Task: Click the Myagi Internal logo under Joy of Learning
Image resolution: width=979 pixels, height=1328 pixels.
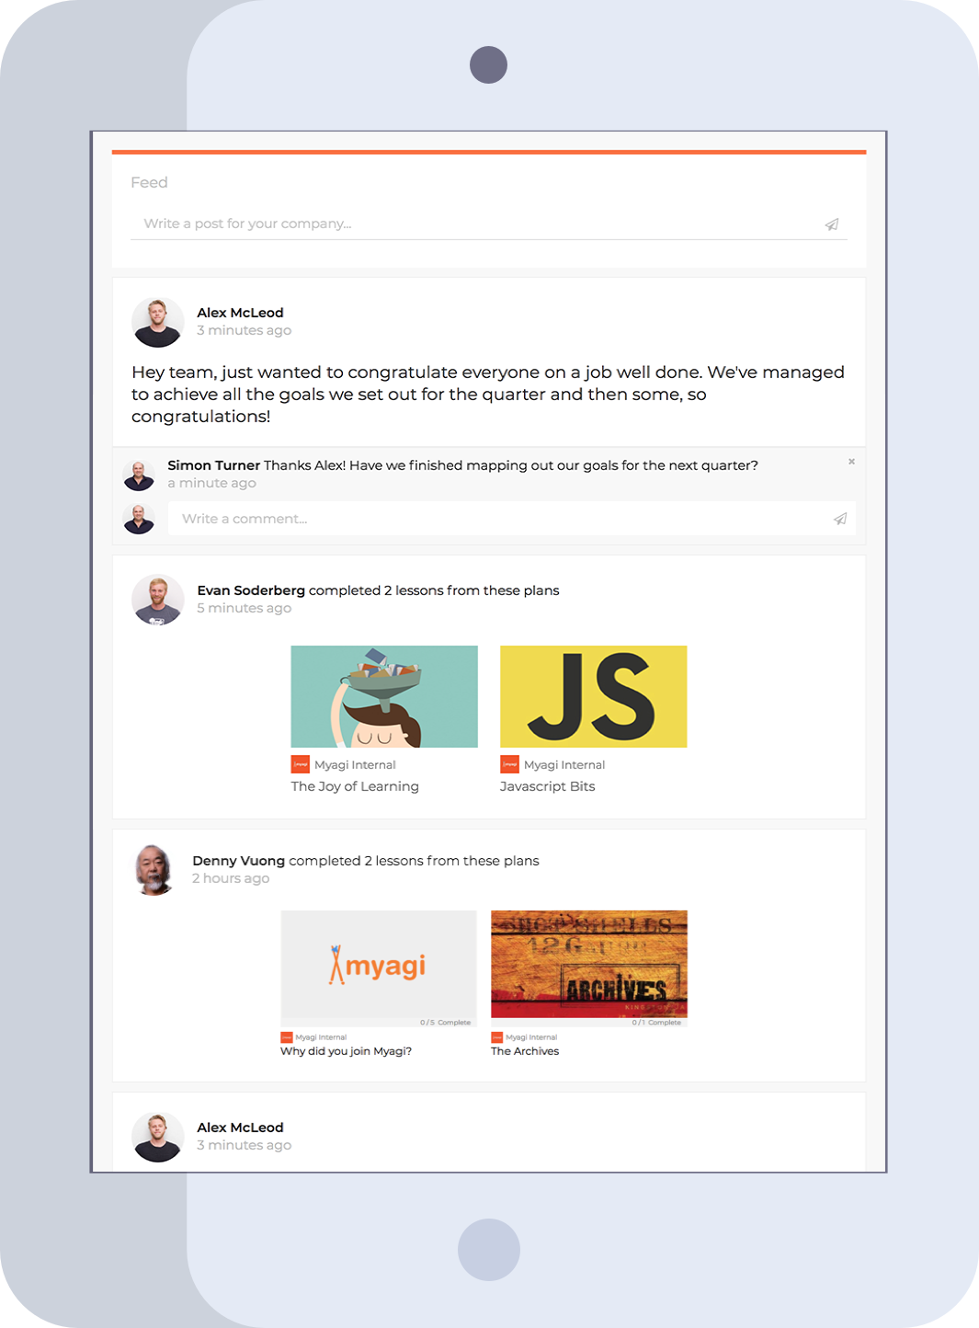Action: (301, 764)
